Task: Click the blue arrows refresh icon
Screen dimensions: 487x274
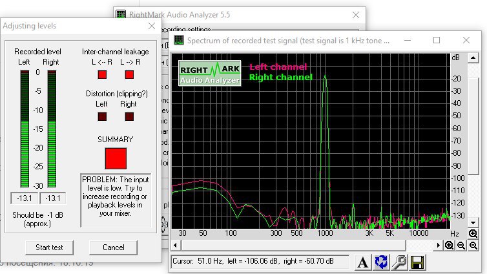Action: [381, 262]
